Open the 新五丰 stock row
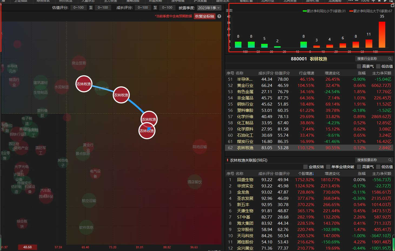 (x=309, y=205)
